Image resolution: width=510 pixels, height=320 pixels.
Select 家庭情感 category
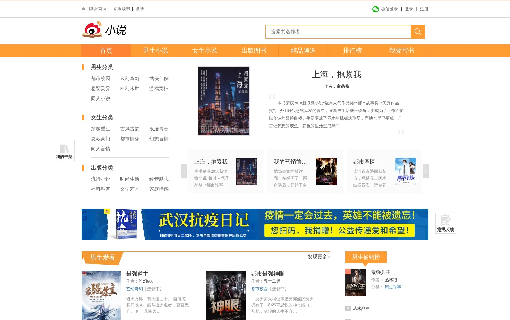159,189
